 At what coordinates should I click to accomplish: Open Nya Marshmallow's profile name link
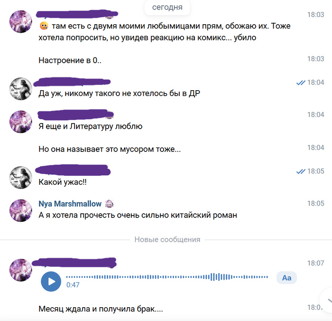point(70,204)
